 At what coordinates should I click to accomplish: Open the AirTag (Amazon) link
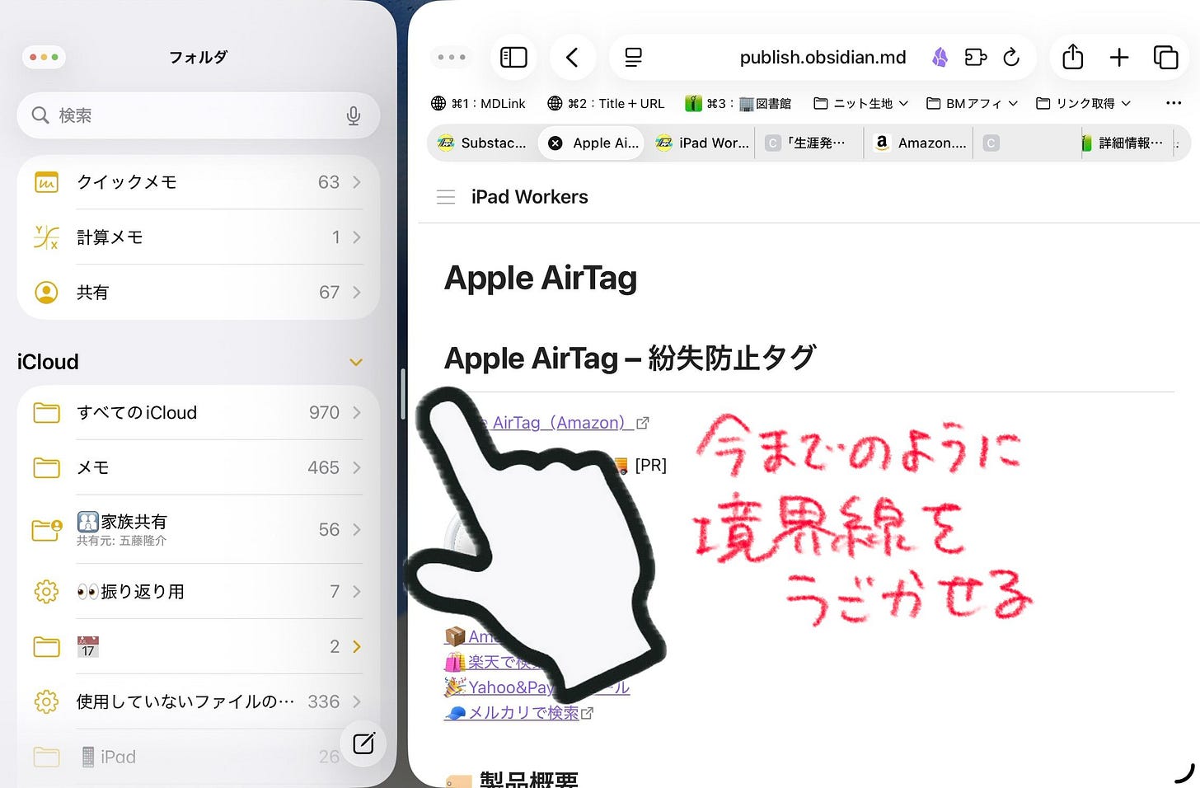pyautogui.click(x=565, y=423)
